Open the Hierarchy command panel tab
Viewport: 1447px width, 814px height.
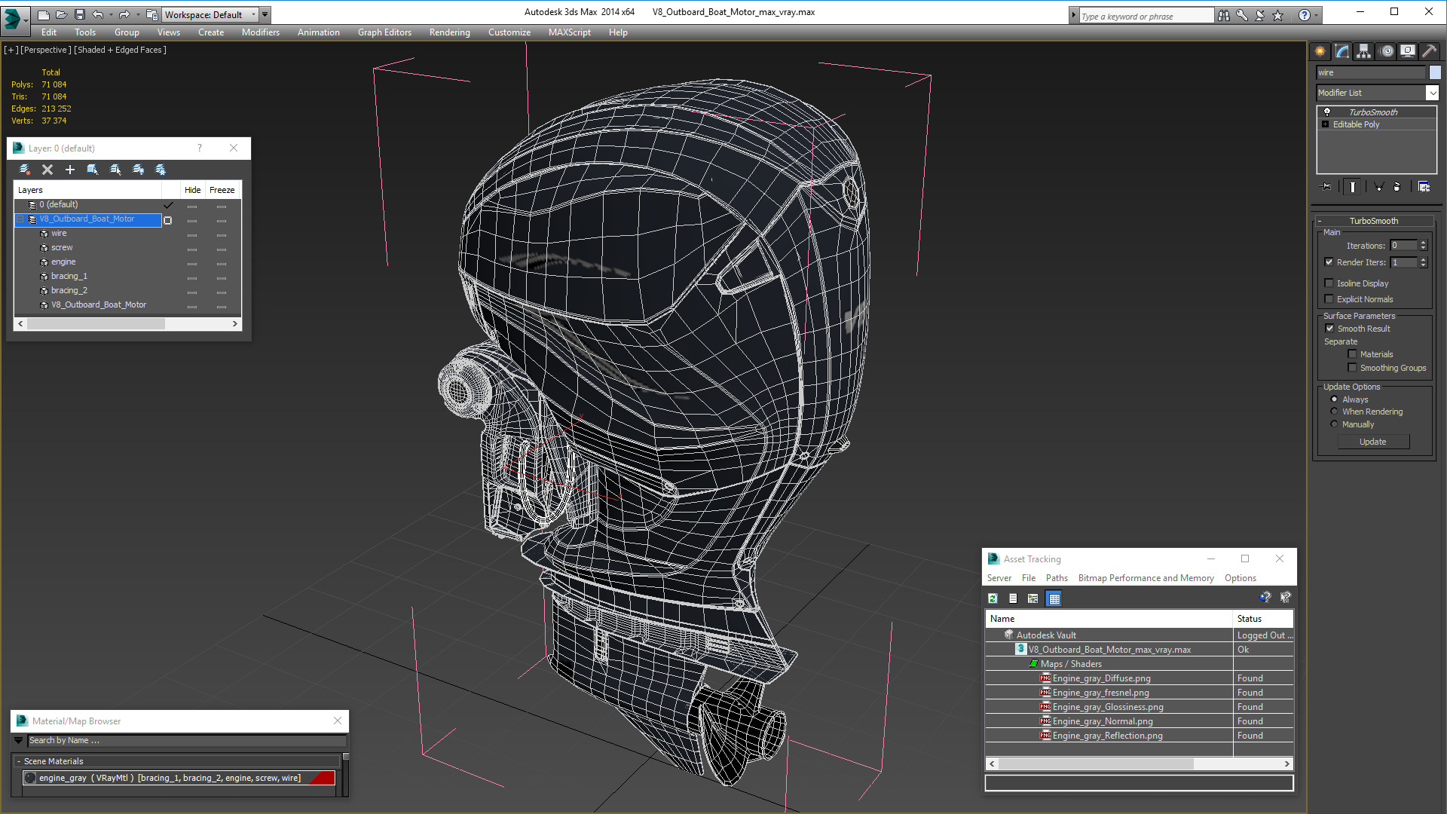coord(1363,51)
